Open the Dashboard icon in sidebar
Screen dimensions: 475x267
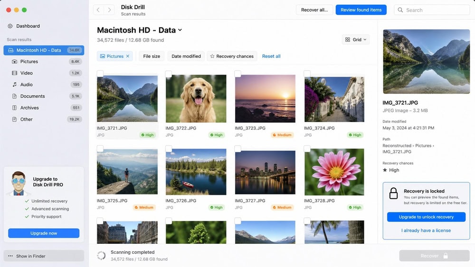[x=10, y=26]
